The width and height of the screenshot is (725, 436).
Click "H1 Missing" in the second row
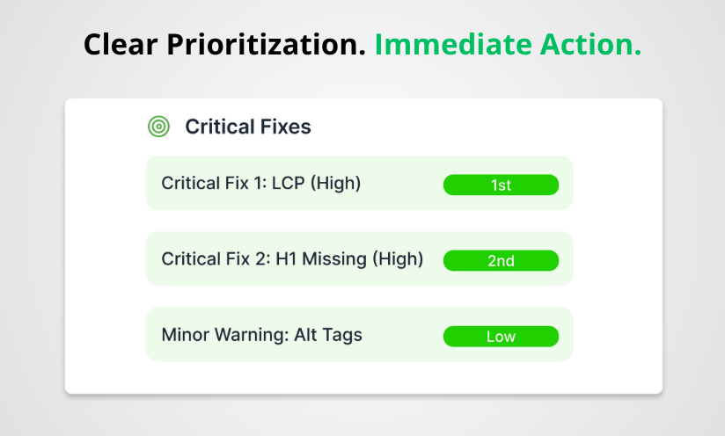click(322, 259)
